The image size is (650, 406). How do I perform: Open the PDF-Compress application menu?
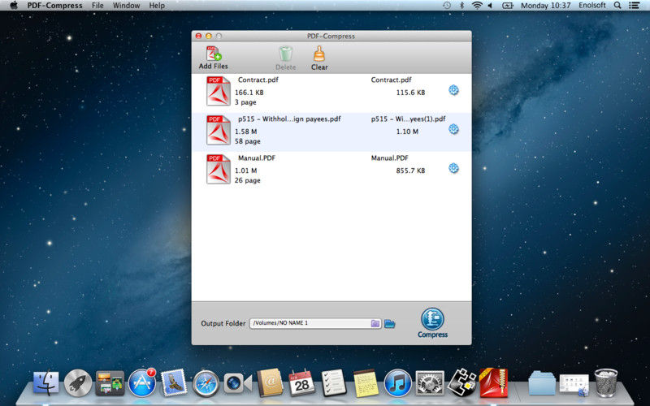click(x=54, y=6)
